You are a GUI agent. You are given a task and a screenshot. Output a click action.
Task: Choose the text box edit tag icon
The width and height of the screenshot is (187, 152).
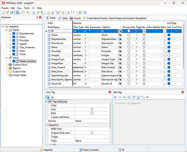[115, 97]
